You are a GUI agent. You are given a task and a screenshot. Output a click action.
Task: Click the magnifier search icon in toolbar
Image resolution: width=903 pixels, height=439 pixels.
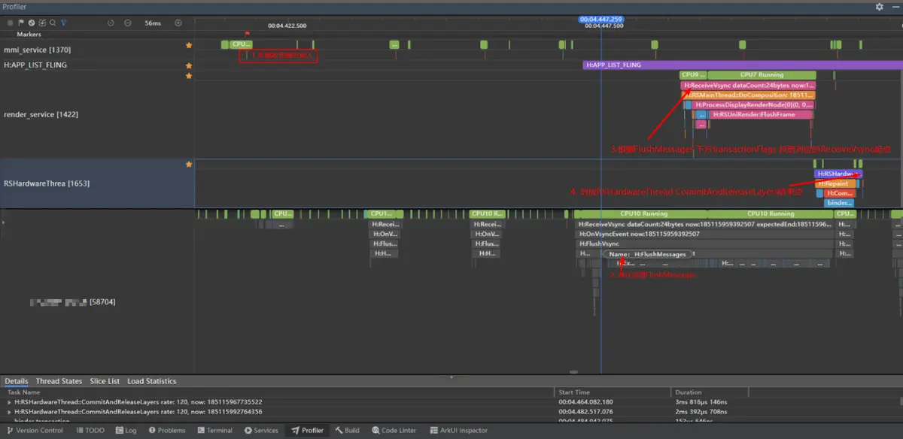point(52,23)
